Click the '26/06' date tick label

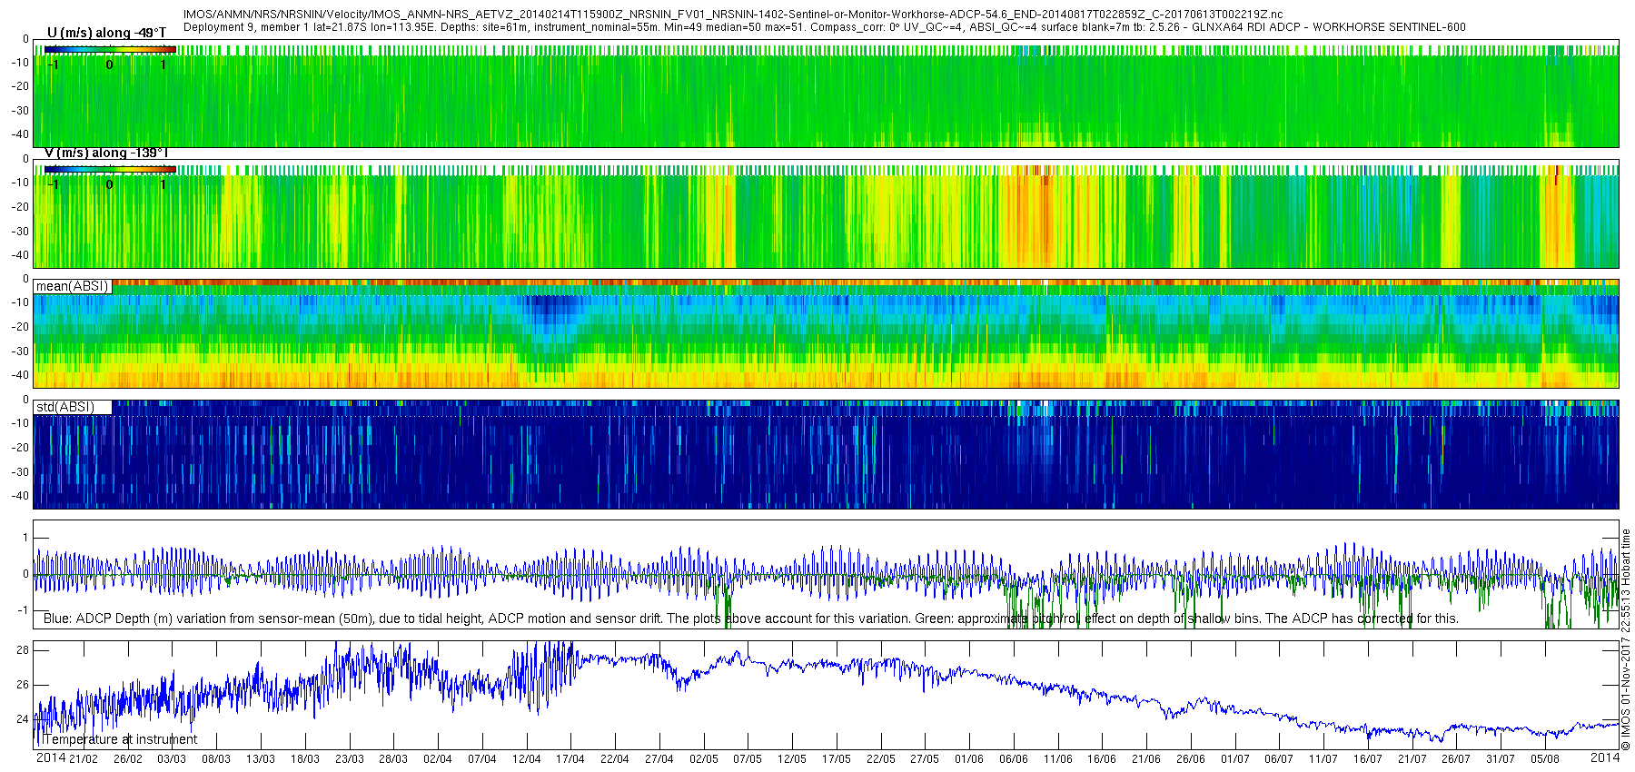[1191, 759]
